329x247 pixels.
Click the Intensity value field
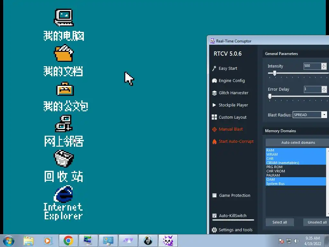(x=312, y=66)
